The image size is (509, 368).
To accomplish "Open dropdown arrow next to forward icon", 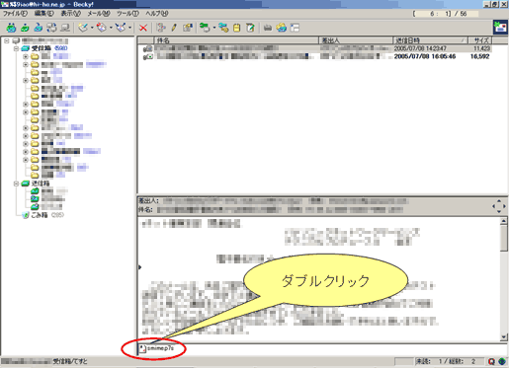I will pos(129,28).
